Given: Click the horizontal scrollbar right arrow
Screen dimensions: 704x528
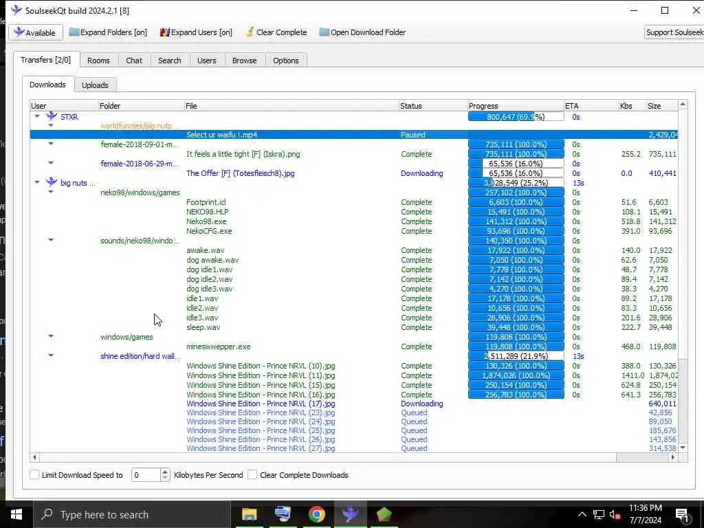Looking at the screenshot, I should click(672, 457).
